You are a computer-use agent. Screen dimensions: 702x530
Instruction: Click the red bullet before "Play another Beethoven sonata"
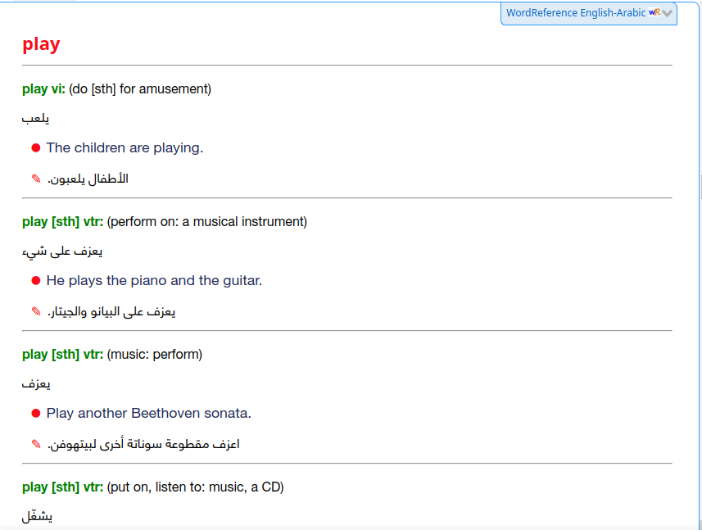pos(36,413)
